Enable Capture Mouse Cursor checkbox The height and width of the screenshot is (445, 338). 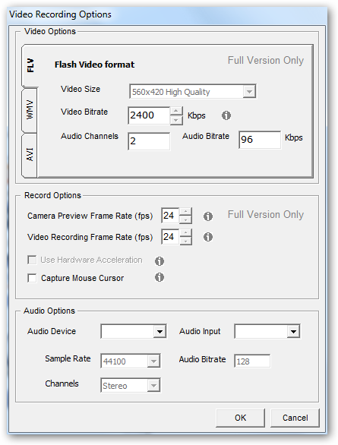32,278
